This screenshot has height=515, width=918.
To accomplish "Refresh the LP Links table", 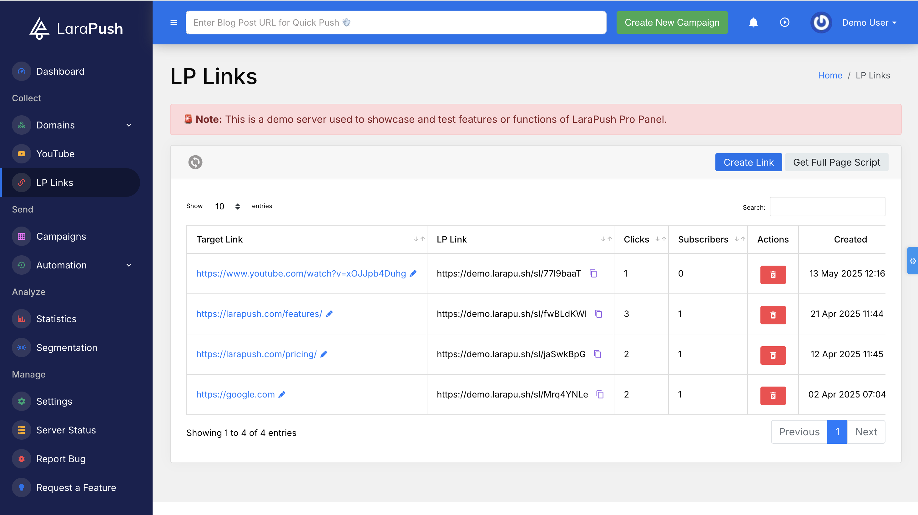I will [195, 162].
